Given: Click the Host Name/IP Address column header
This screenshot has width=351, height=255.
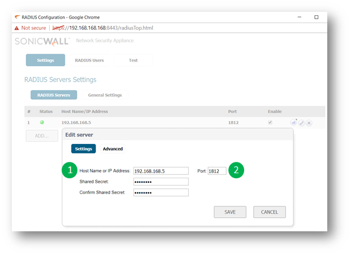Looking at the screenshot, I should pyautogui.click(x=85, y=111).
